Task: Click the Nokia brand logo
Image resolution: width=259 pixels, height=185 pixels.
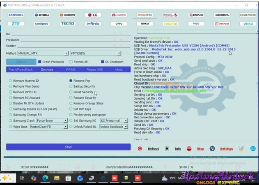Action: [144, 24]
